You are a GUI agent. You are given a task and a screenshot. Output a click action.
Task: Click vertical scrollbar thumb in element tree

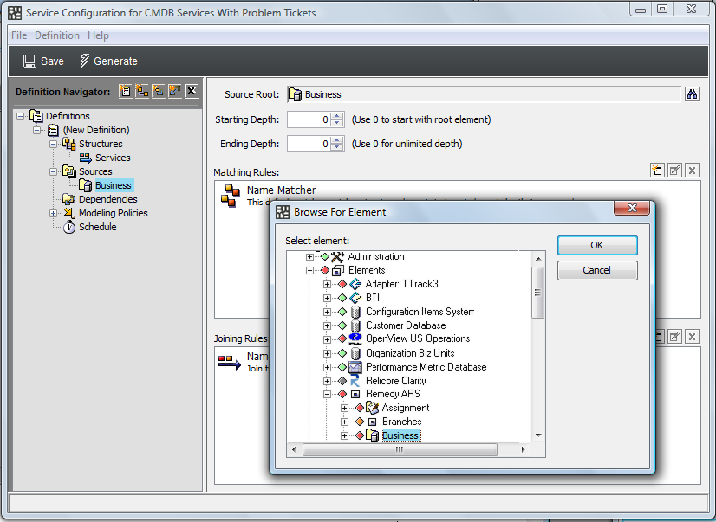[x=538, y=293]
